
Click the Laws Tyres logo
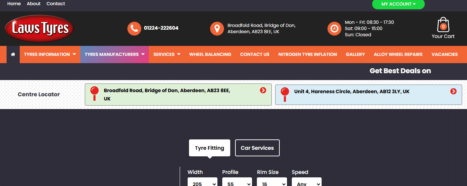[39, 28]
